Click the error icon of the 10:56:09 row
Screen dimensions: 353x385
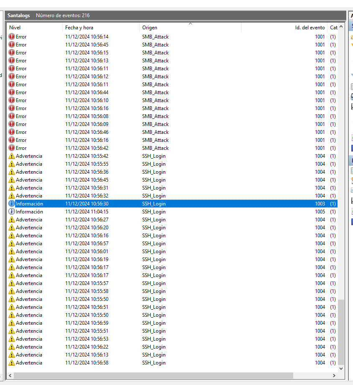point(12,124)
